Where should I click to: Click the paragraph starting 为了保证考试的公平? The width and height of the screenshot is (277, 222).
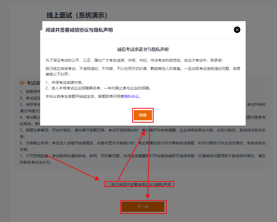click(134, 61)
